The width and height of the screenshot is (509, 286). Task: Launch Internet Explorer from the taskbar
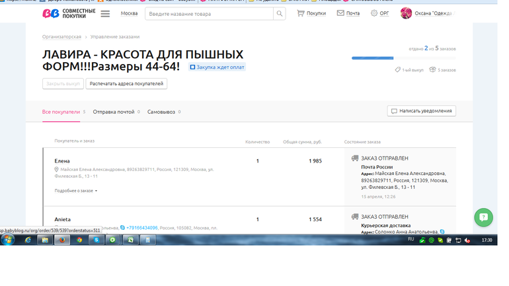(28, 240)
